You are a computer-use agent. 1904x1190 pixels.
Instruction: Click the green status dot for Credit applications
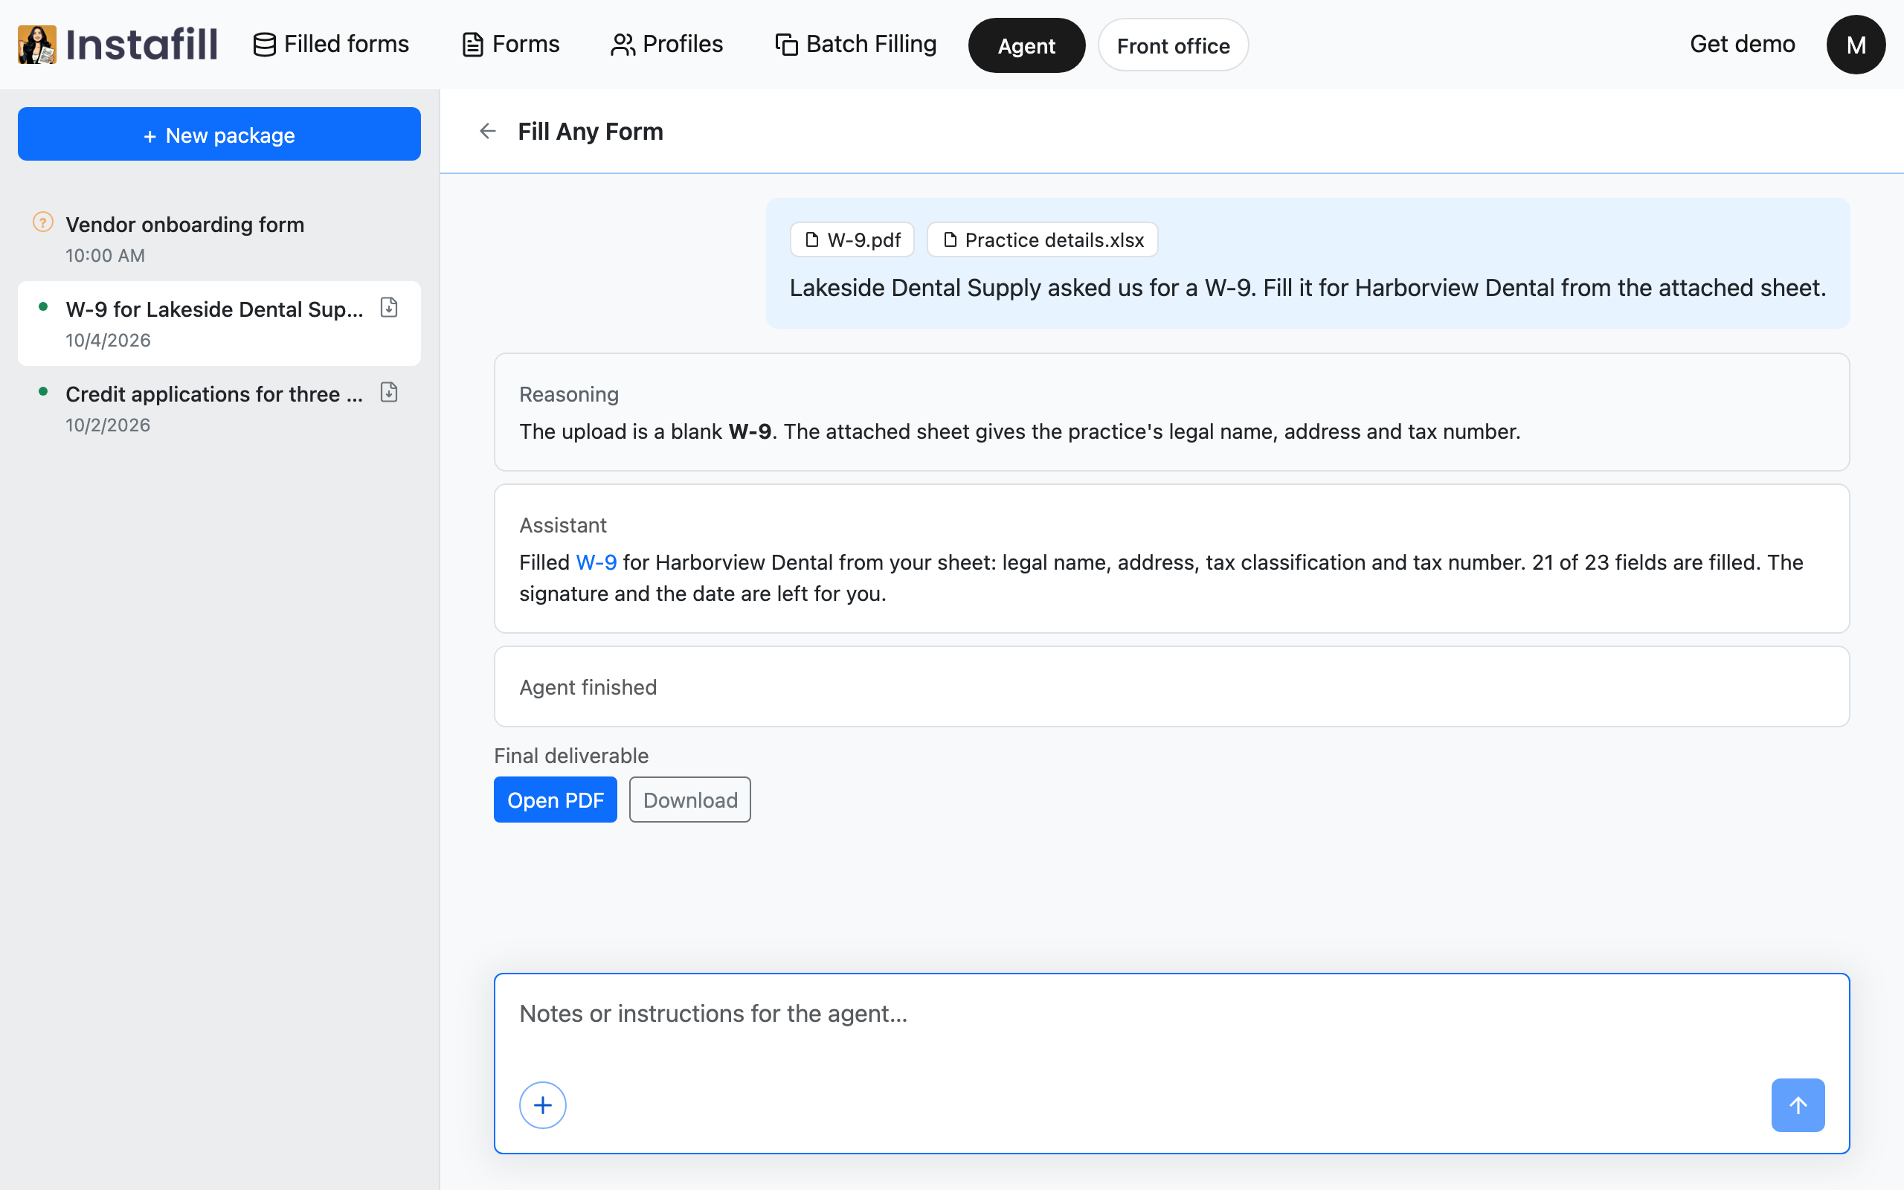(x=43, y=392)
